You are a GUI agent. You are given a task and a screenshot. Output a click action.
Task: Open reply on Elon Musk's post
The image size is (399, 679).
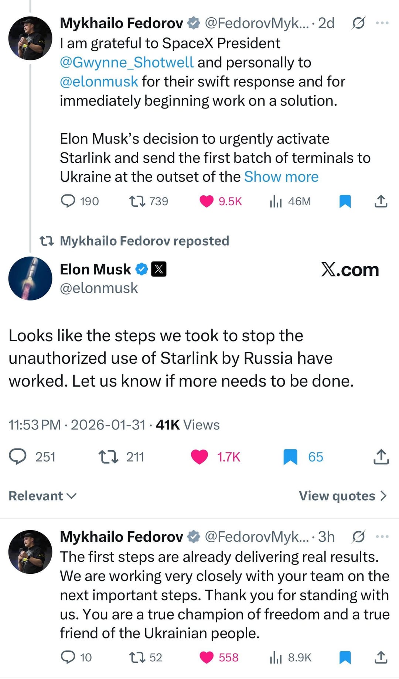[18, 456]
